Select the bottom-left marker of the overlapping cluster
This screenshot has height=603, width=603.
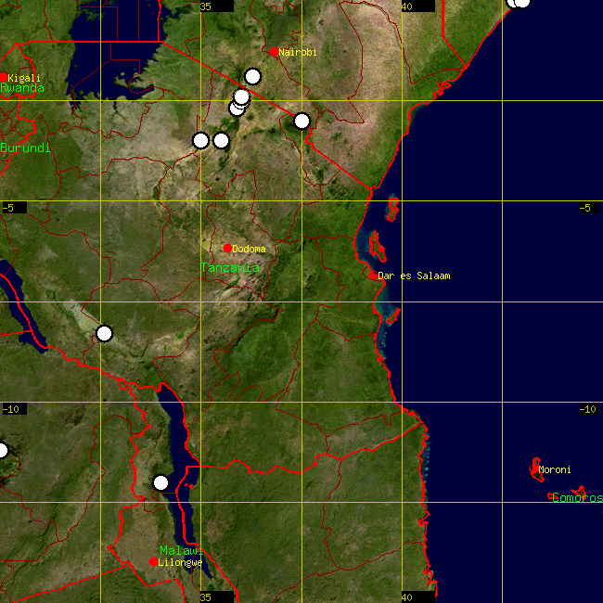click(x=237, y=108)
